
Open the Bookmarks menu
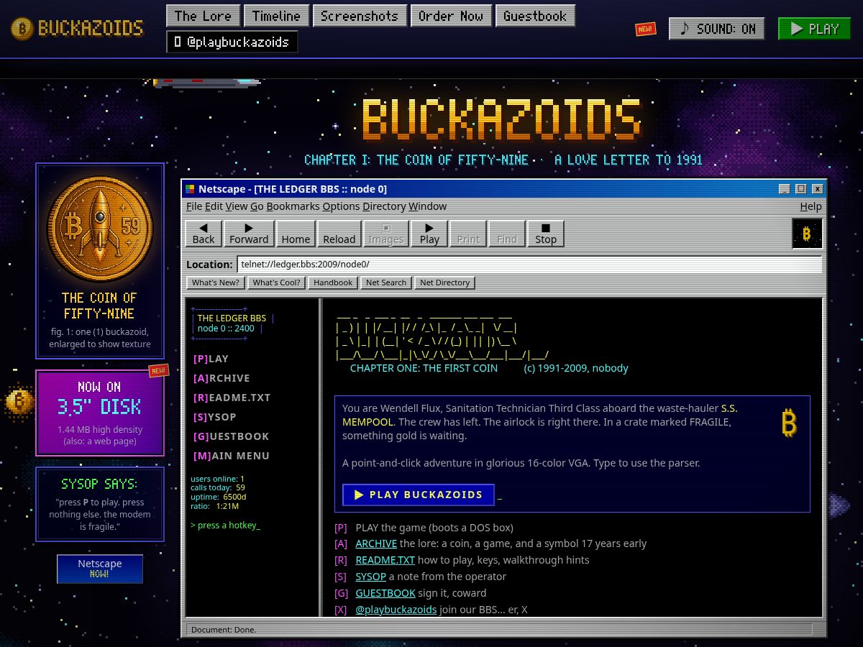[x=293, y=206]
